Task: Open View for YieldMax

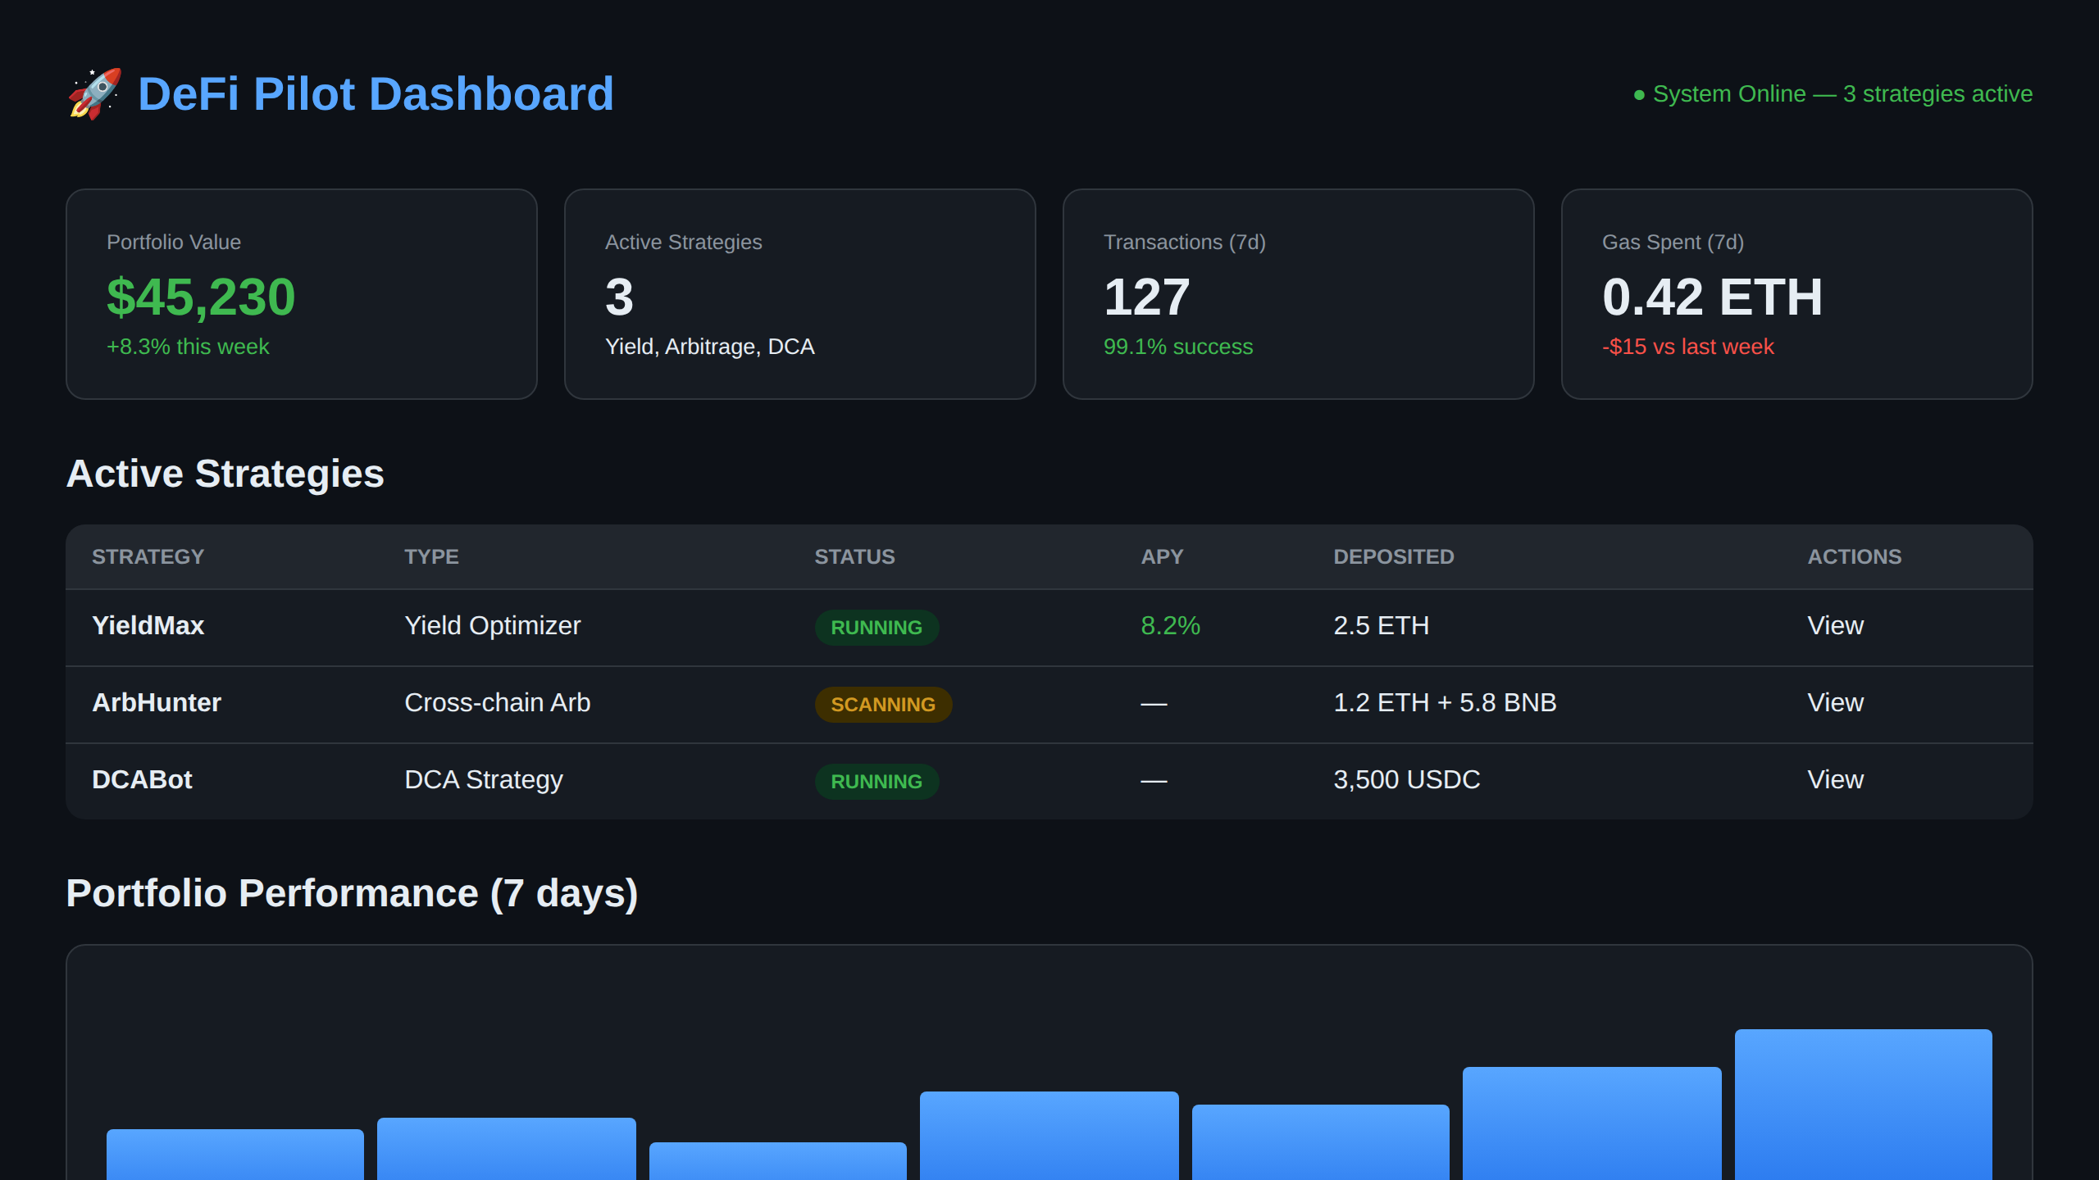Action: pyautogui.click(x=1836, y=625)
